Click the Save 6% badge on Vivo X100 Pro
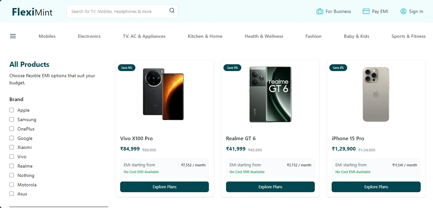 pos(126,68)
